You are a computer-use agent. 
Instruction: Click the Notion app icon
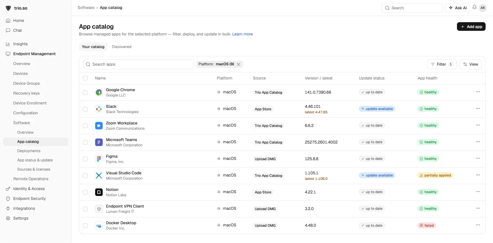pos(99,192)
